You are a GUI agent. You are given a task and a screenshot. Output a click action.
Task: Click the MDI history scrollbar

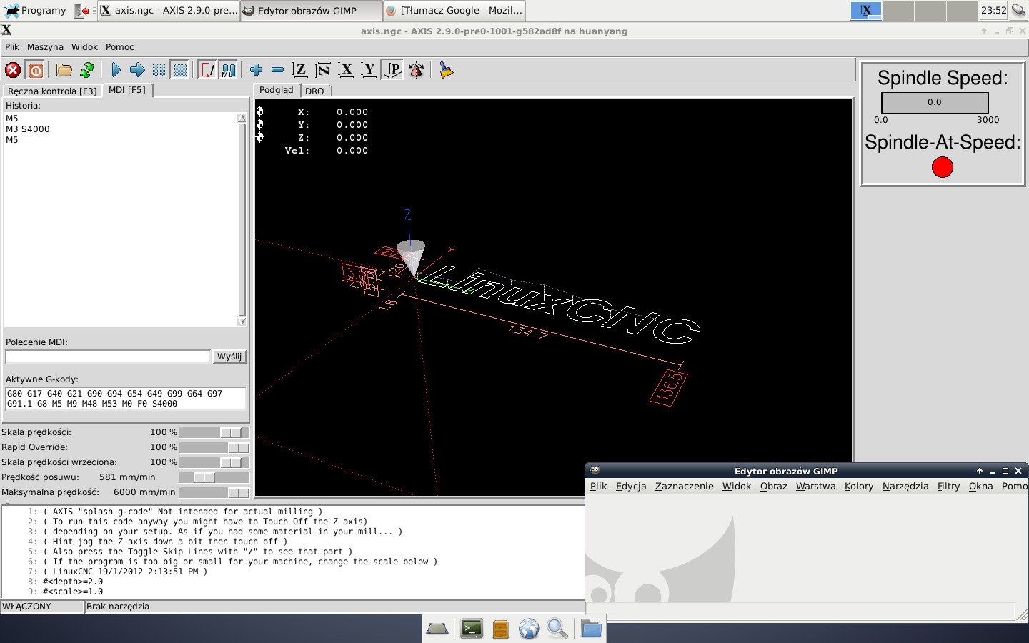click(x=242, y=219)
